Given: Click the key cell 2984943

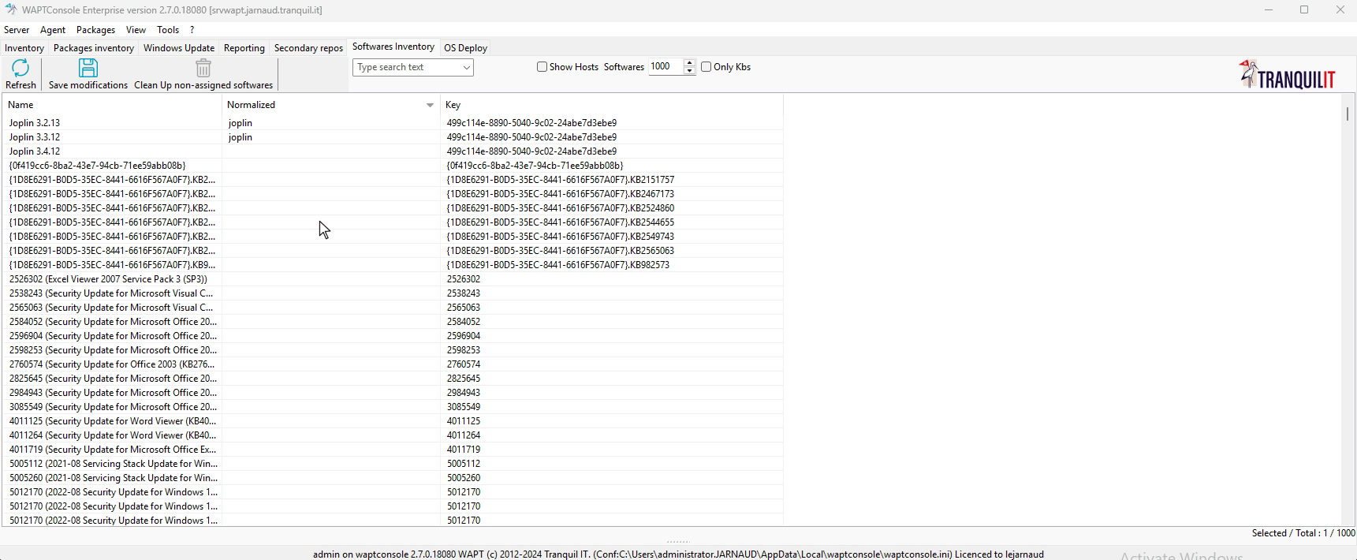Looking at the screenshot, I should tap(464, 393).
